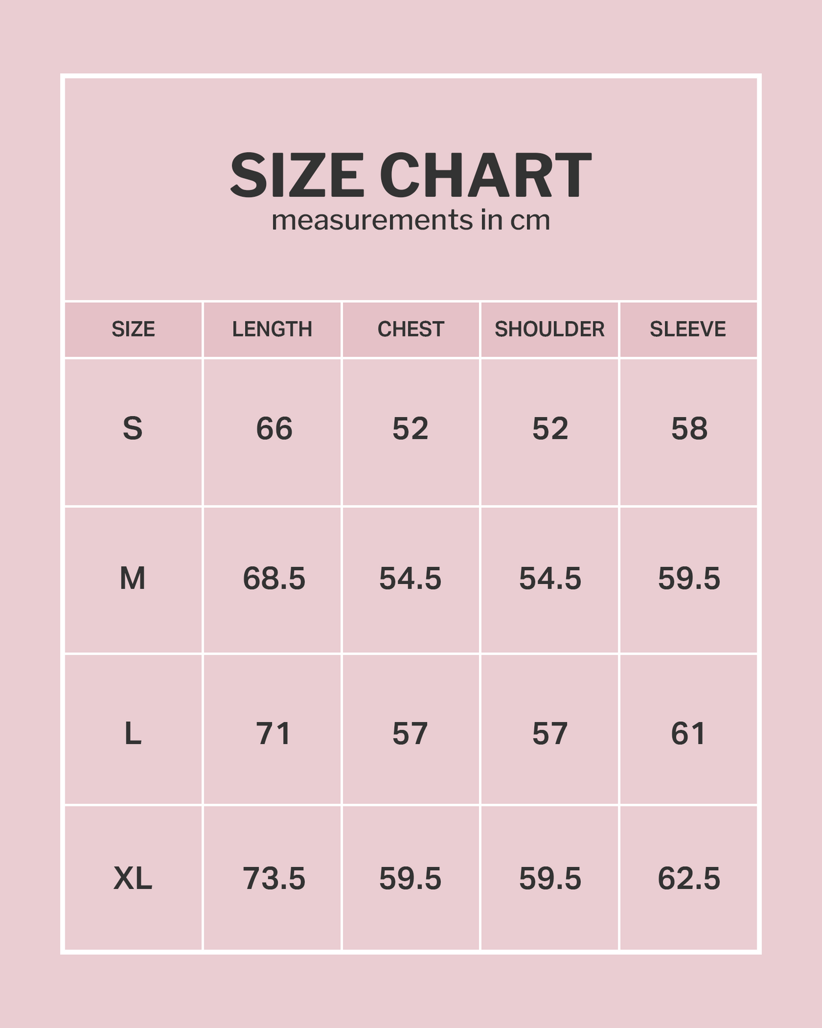The height and width of the screenshot is (1028, 822).
Task: Click the CHEST column header
Action: 410,329
